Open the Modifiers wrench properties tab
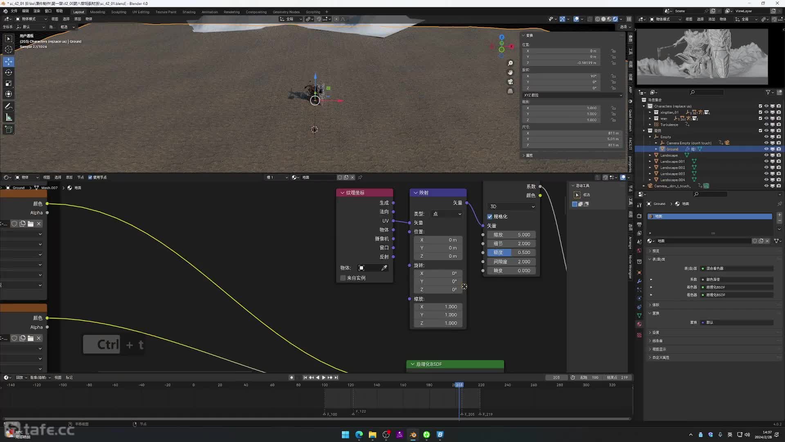The width and height of the screenshot is (785, 442). (x=639, y=281)
